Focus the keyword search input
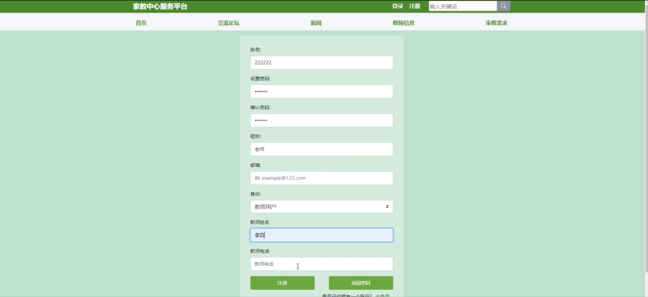 point(463,6)
